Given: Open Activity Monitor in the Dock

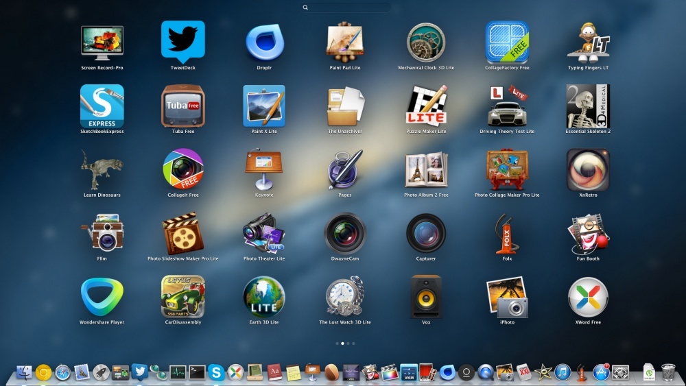Looking at the screenshot, I should (x=178, y=372).
